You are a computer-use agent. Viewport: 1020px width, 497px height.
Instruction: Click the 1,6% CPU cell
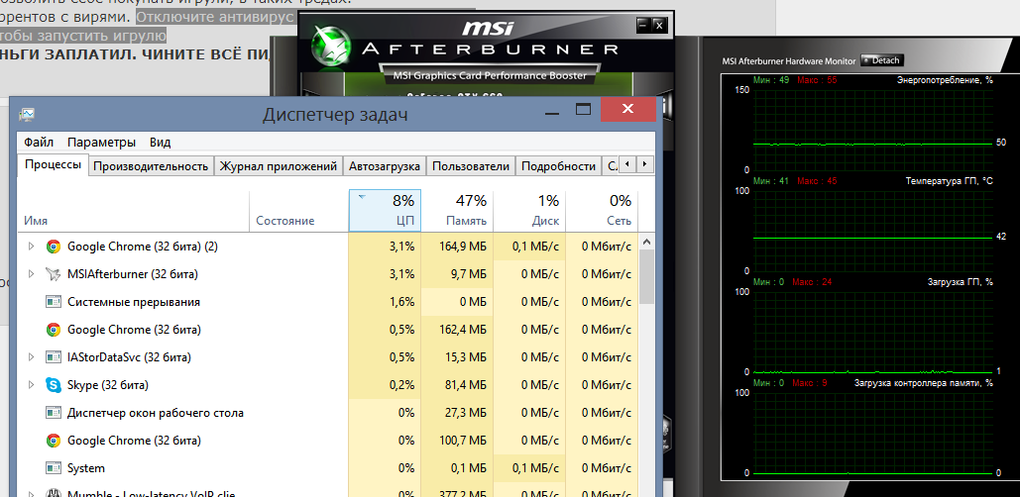(385, 302)
